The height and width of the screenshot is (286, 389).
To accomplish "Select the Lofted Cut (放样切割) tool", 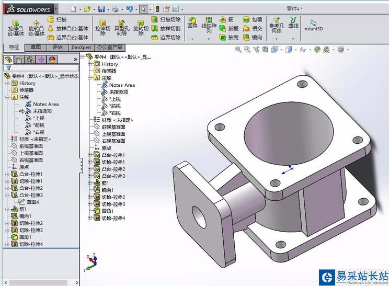I will coord(166,29).
